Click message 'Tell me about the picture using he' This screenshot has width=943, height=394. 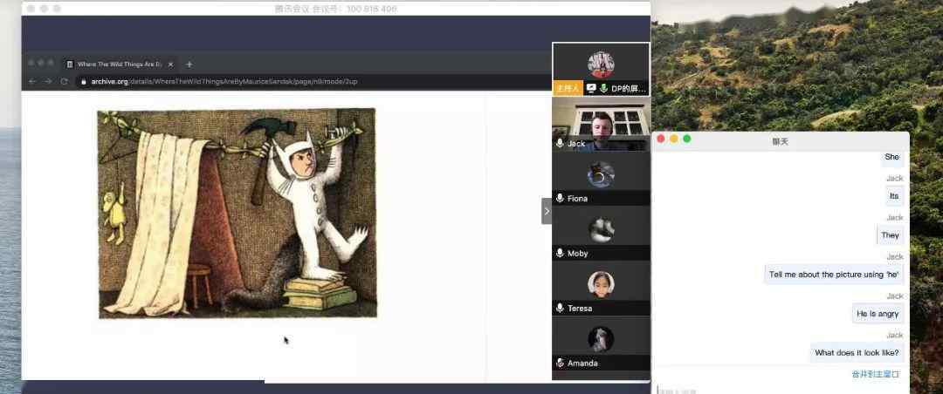click(834, 275)
